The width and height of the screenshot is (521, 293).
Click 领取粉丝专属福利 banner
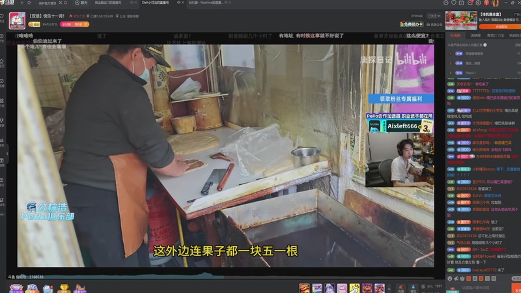401,99
